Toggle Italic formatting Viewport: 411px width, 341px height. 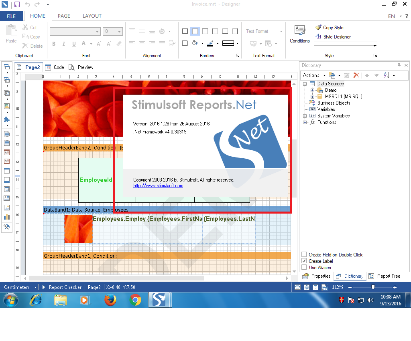pyautogui.click(x=64, y=44)
